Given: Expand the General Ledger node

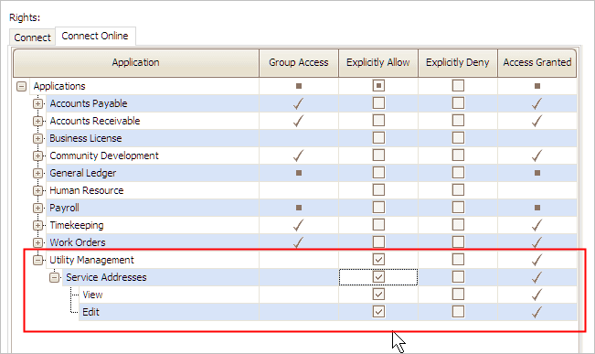Looking at the screenshot, I should pyautogui.click(x=37, y=173).
